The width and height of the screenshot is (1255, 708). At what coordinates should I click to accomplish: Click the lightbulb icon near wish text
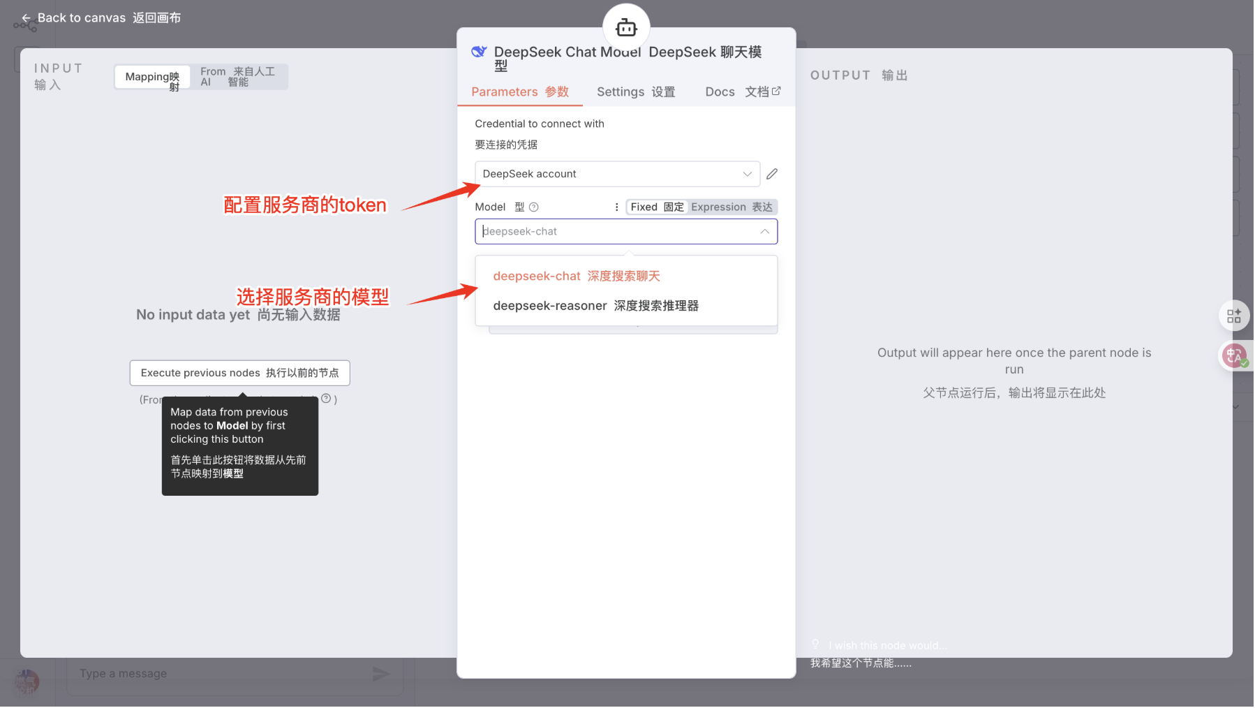[815, 644]
